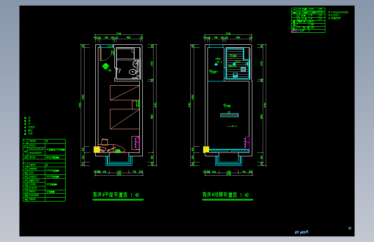This screenshot has height=242, width=374.
Task: Click the yellow square in the floor plan
Action: coord(97,149)
